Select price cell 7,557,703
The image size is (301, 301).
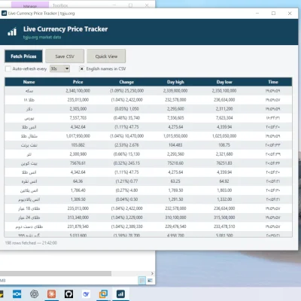click(78, 118)
